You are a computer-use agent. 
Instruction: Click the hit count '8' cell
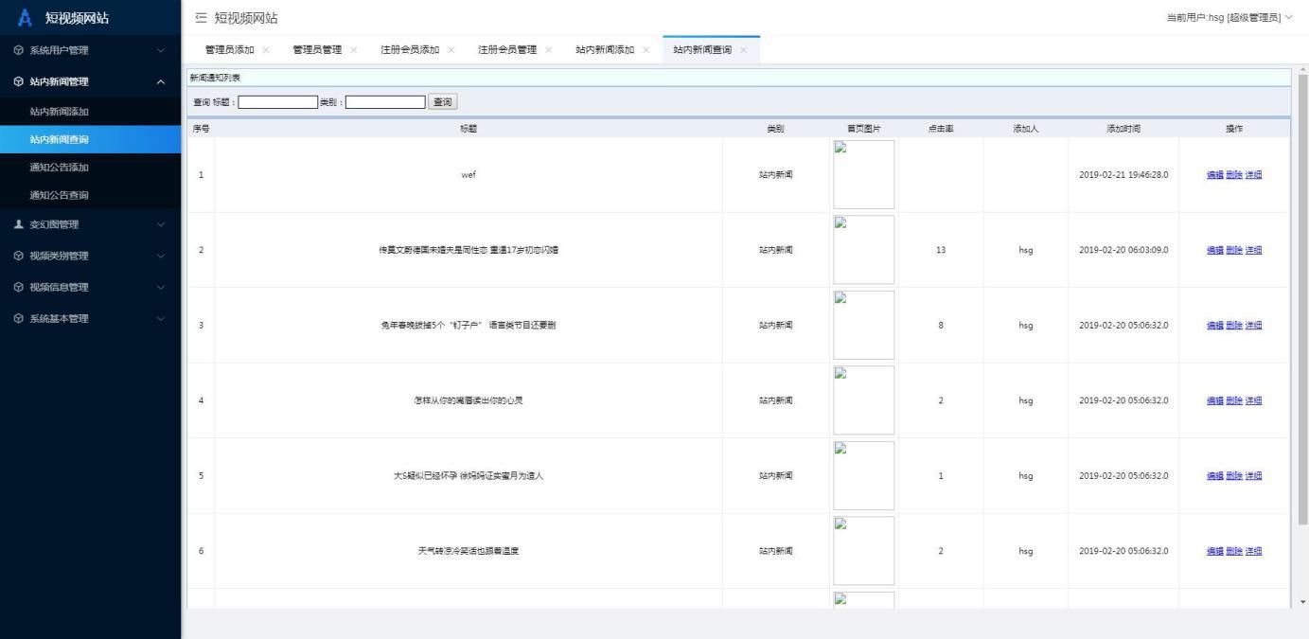[x=941, y=326]
